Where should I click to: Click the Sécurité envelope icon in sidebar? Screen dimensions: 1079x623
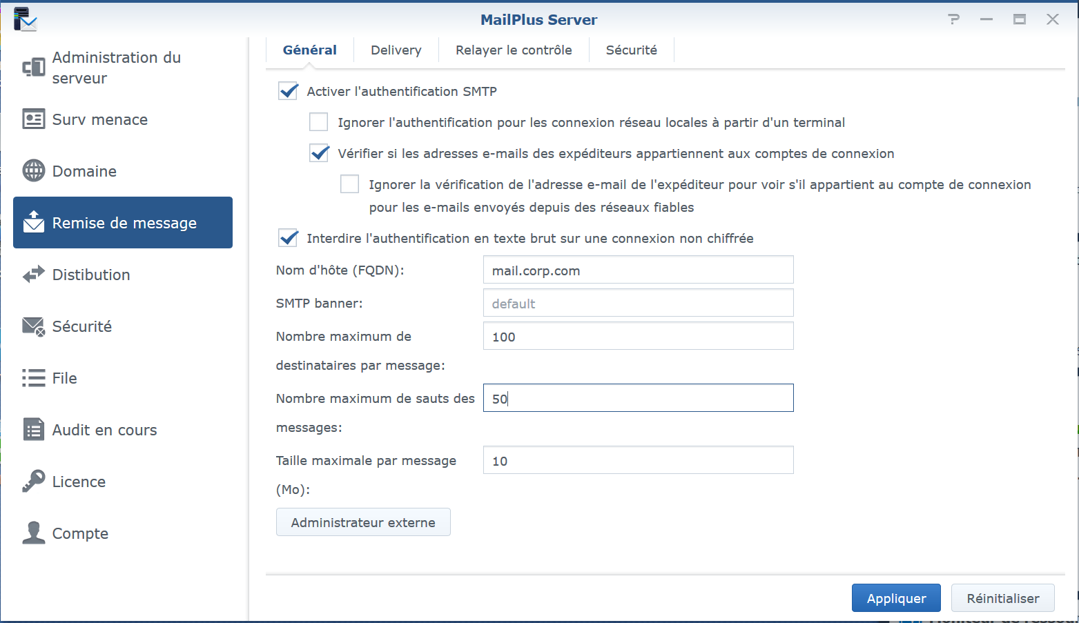coord(33,326)
